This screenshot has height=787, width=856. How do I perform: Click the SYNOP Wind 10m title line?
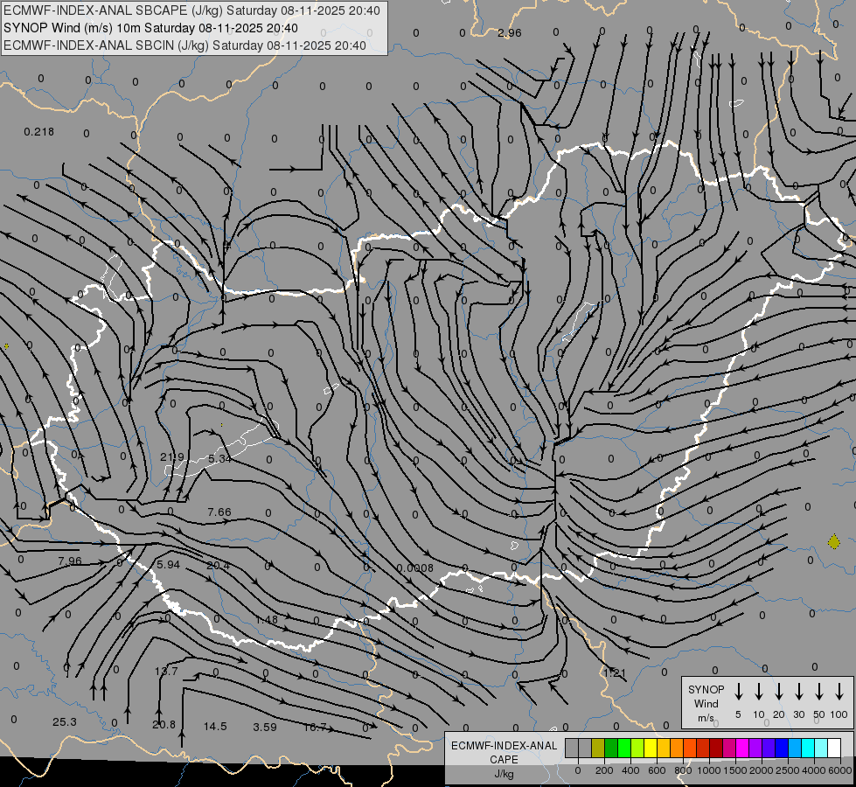150,28
